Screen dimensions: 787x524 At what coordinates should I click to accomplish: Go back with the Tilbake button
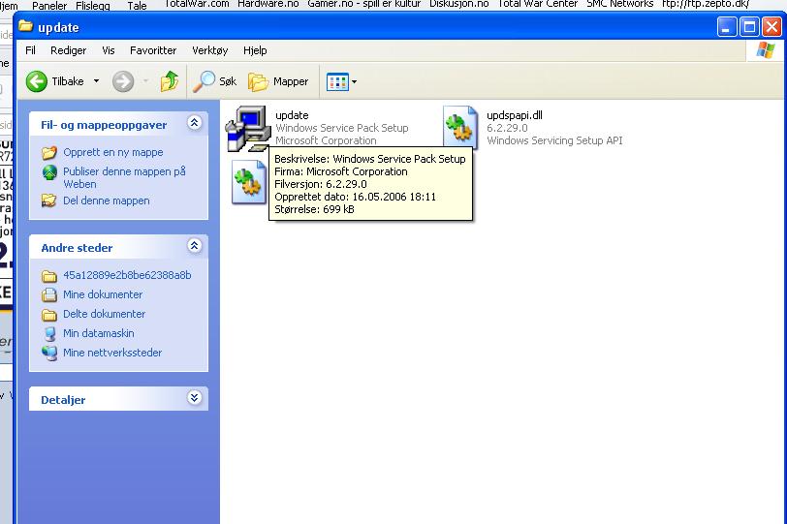(54, 81)
